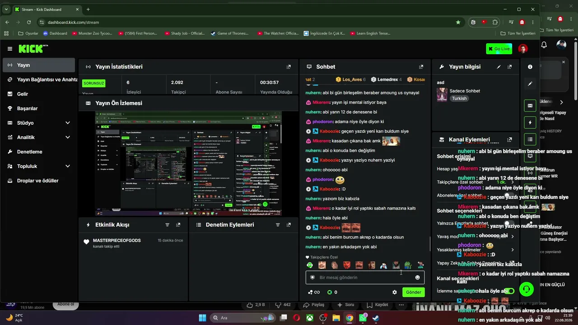Click lightning bolt icon in right toolbar
Screen dimensions: 578x325
pyautogui.click(x=530, y=122)
